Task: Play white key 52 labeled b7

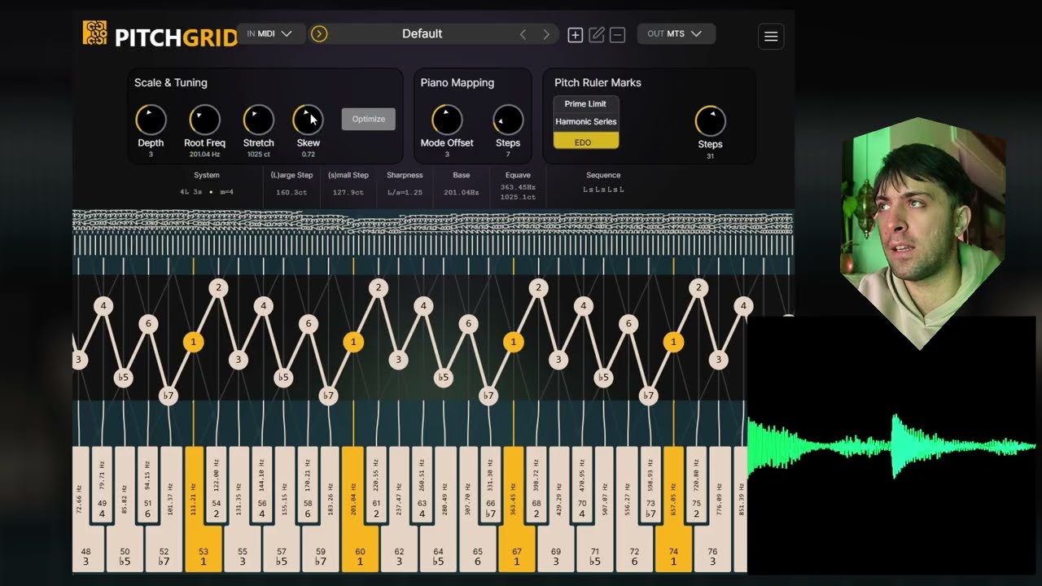Action: [x=164, y=553]
